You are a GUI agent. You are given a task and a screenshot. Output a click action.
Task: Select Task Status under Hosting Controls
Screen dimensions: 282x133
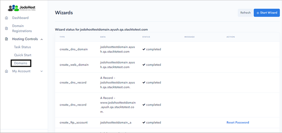(22, 47)
